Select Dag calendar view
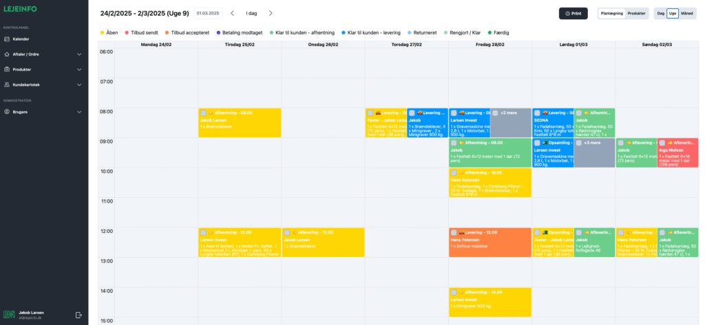705x325 pixels. (660, 14)
